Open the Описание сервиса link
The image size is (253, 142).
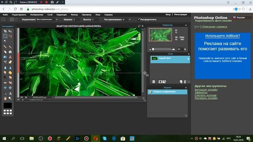pyautogui.click(x=215, y=27)
